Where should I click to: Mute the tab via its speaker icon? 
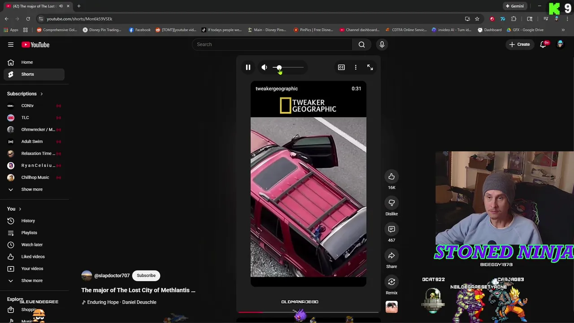pyautogui.click(x=61, y=6)
